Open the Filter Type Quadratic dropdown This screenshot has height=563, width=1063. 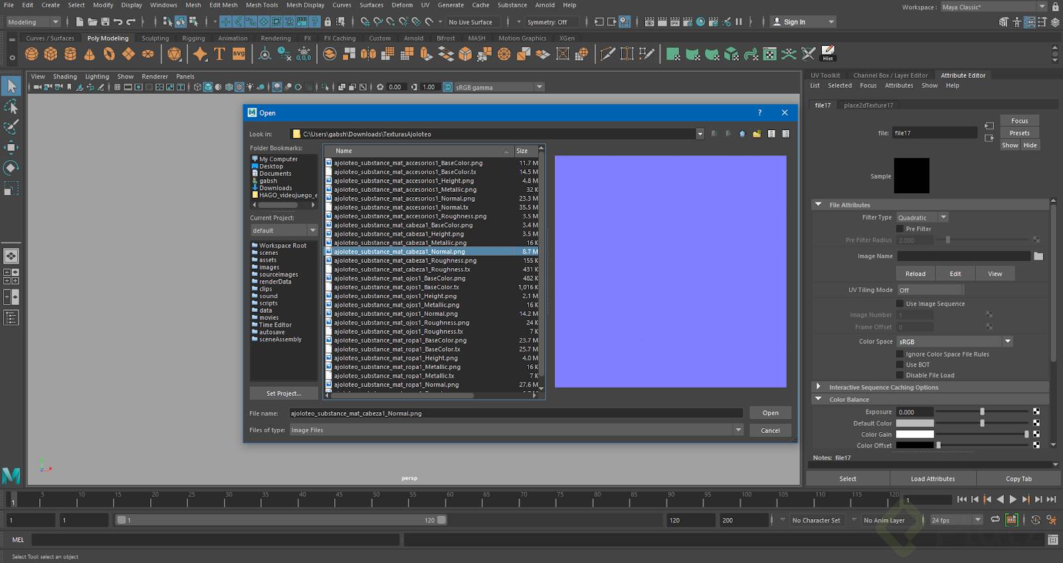click(922, 217)
